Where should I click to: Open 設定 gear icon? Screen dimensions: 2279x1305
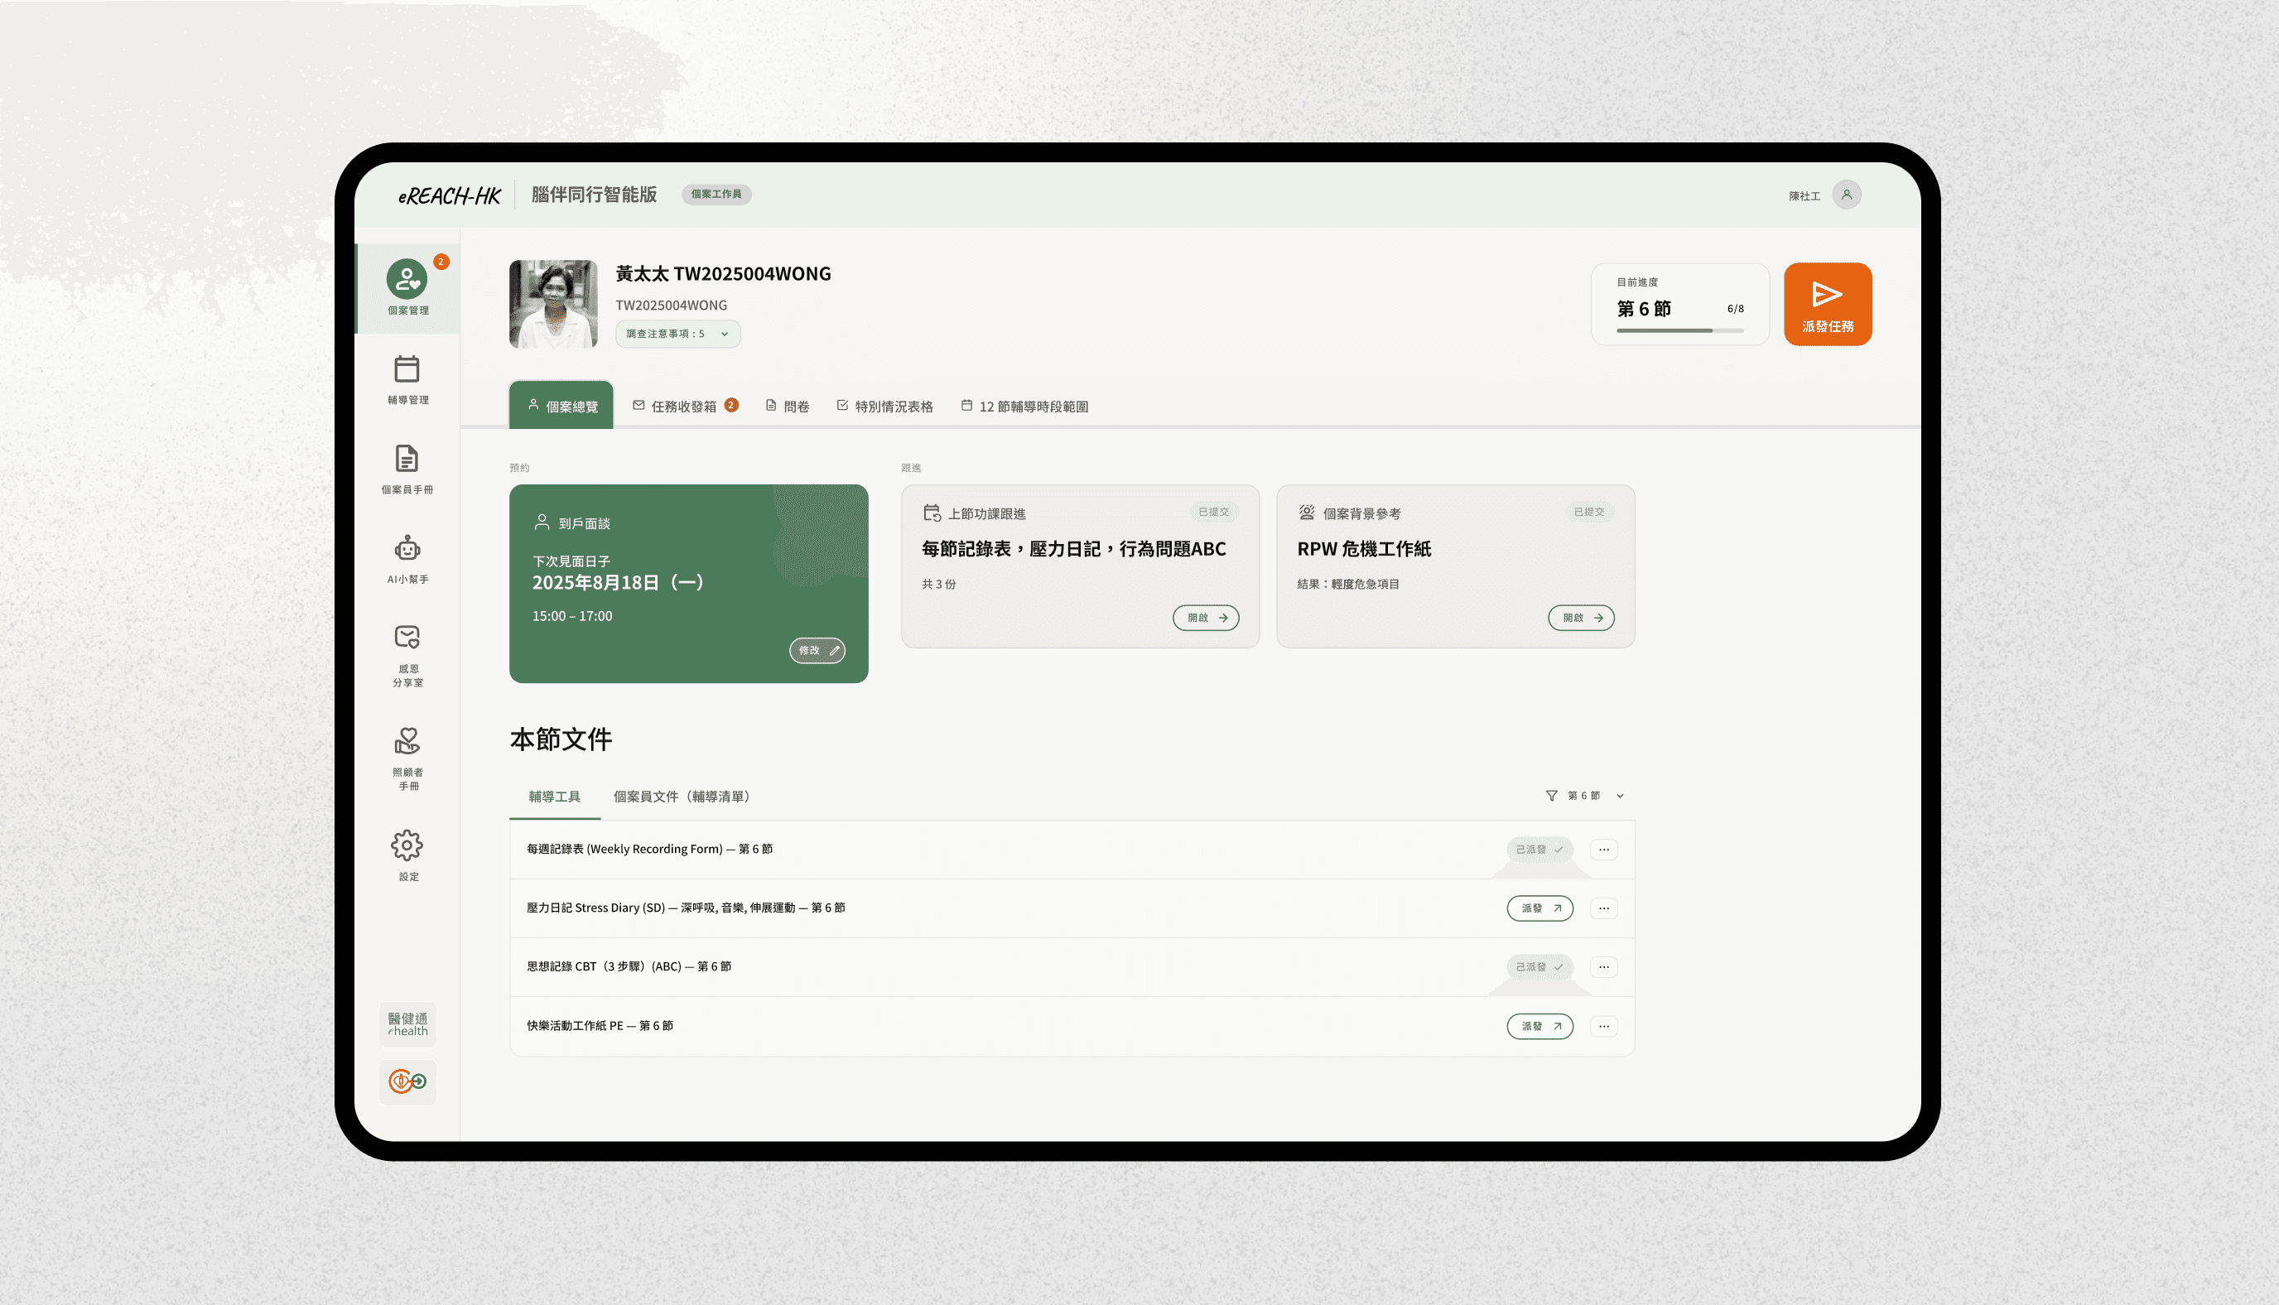tap(407, 845)
